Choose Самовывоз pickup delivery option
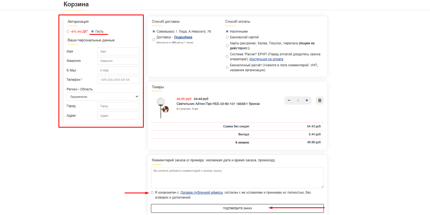This screenshot has width=430, height=215. click(154, 31)
